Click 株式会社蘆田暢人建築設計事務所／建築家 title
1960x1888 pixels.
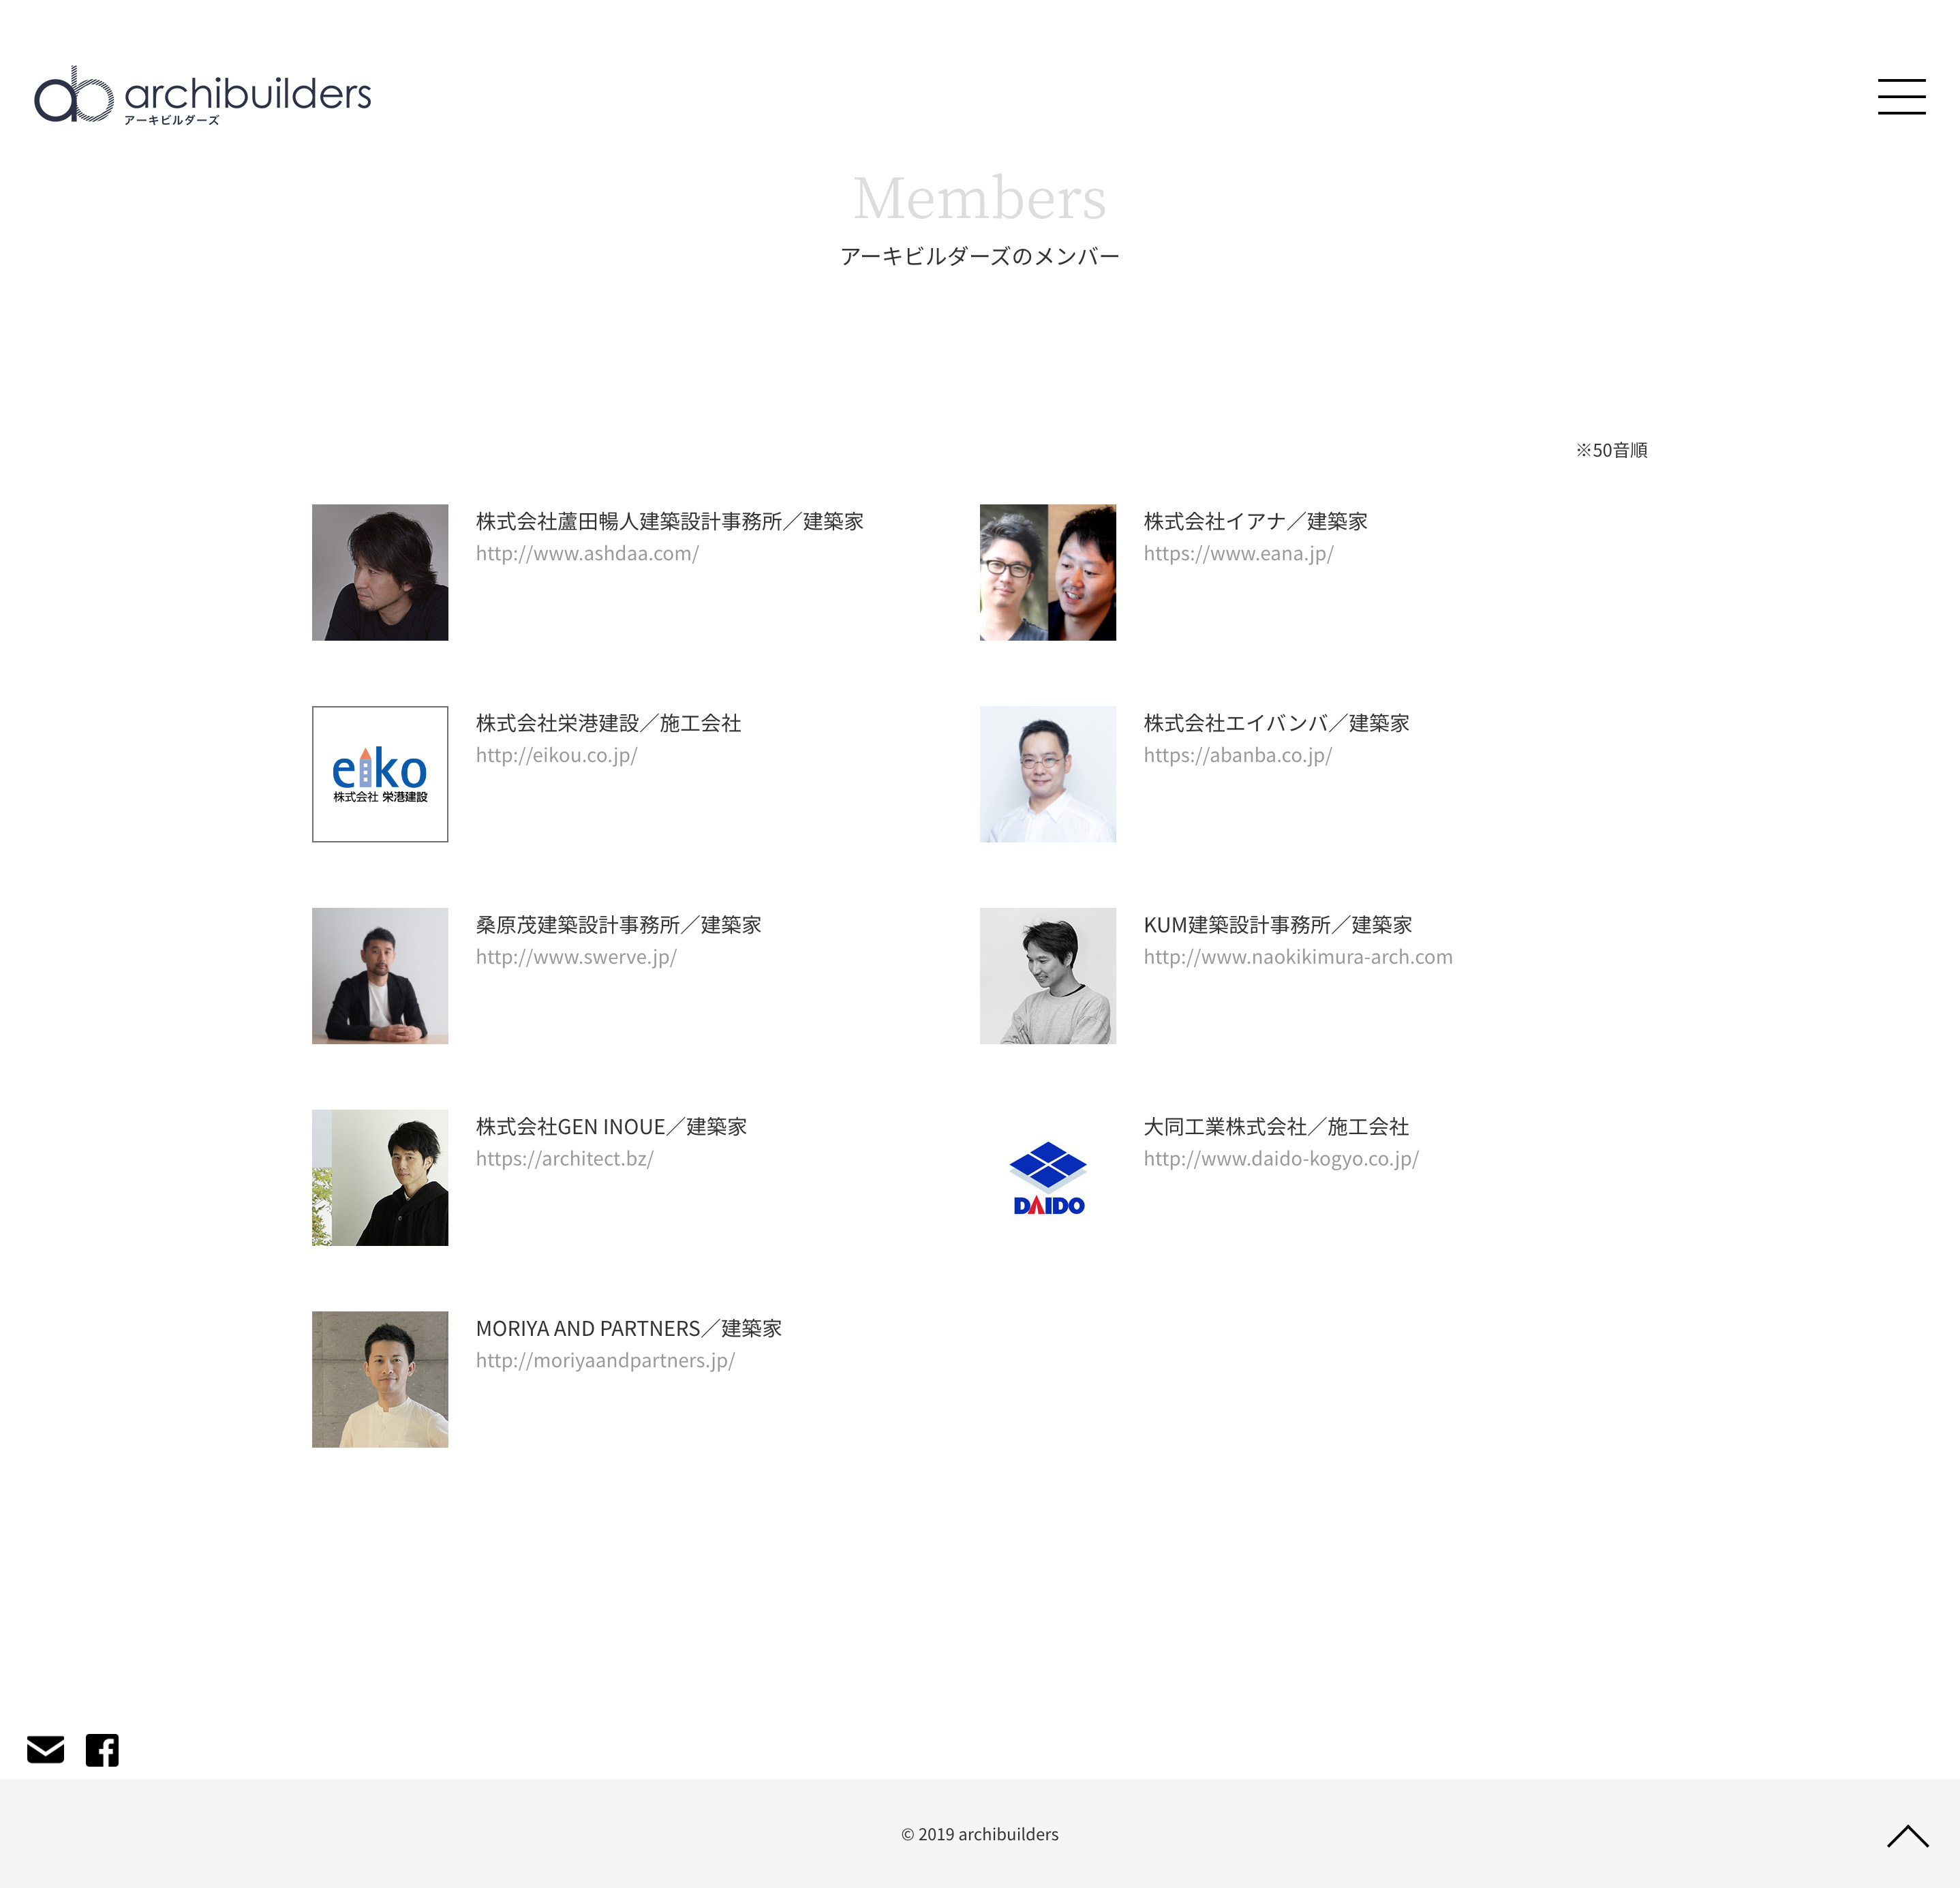click(x=670, y=521)
